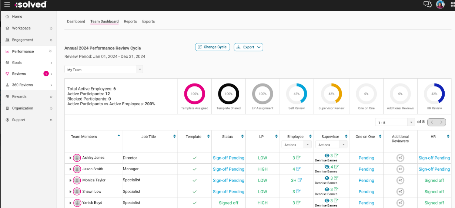Viewport: 455px width, 208px height.
Task: Go to next page of results
Action: [x=441, y=122]
